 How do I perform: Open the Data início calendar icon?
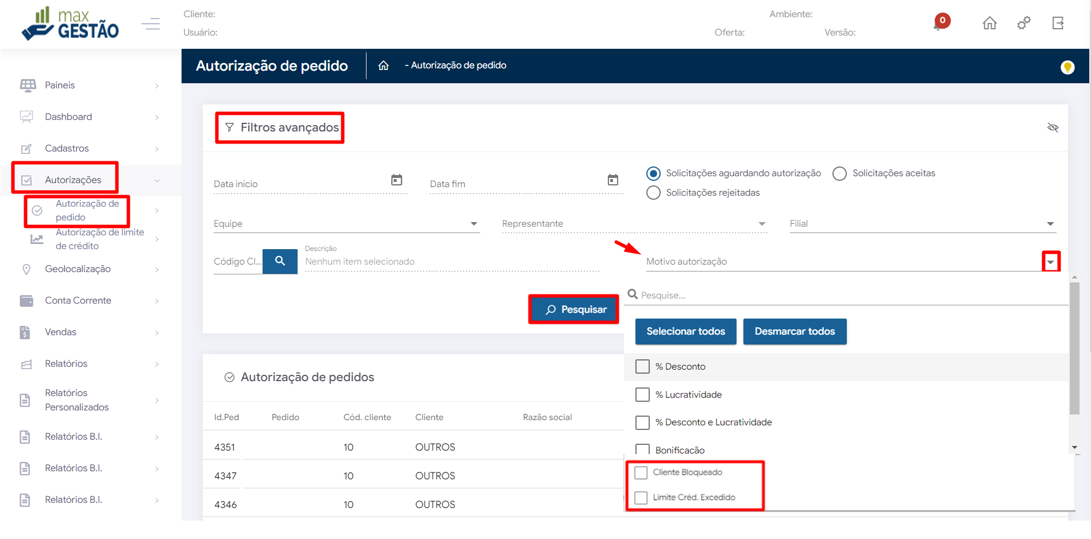click(396, 180)
